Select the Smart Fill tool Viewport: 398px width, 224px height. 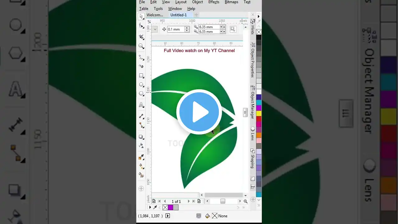[x=141, y=175]
